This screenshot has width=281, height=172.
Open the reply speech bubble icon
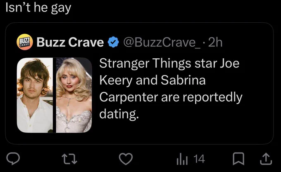pyautogui.click(x=13, y=158)
